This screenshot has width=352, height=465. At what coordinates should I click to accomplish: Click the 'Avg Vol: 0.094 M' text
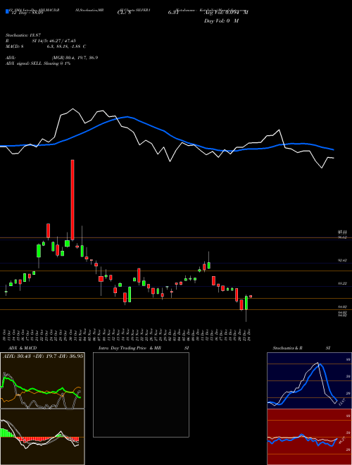click(x=226, y=12)
